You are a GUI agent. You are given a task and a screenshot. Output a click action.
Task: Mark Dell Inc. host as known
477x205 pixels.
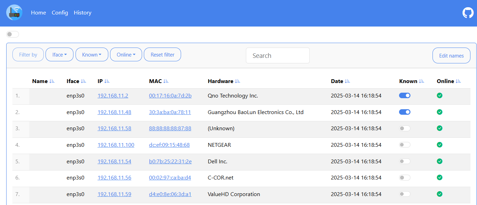coord(405,161)
